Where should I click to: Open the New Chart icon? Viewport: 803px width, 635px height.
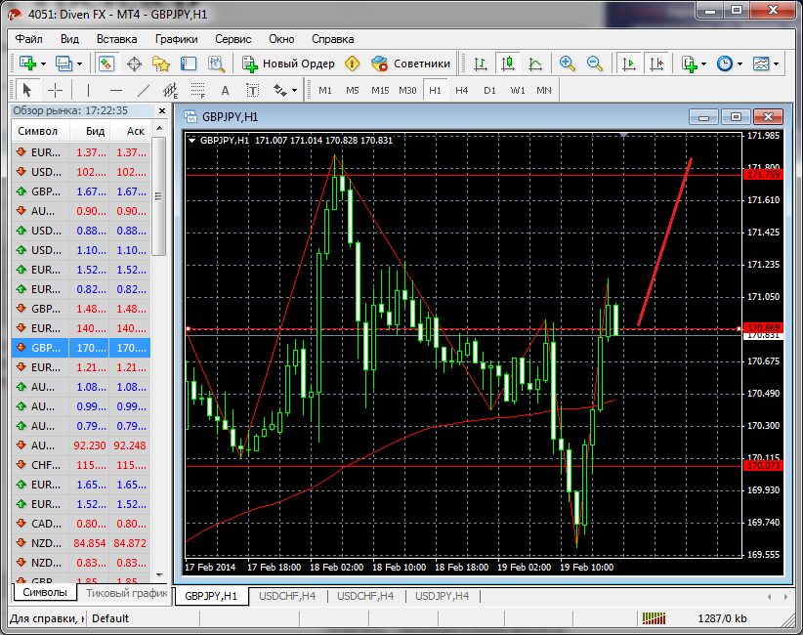point(27,63)
